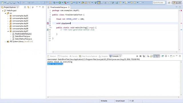The height and width of the screenshot is (103, 183).
Task: Click the Save toolbar icon
Action: coord(8,3)
